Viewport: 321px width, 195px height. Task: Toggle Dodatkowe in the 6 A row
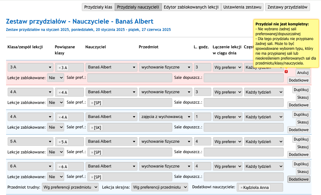(x=299, y=179)
